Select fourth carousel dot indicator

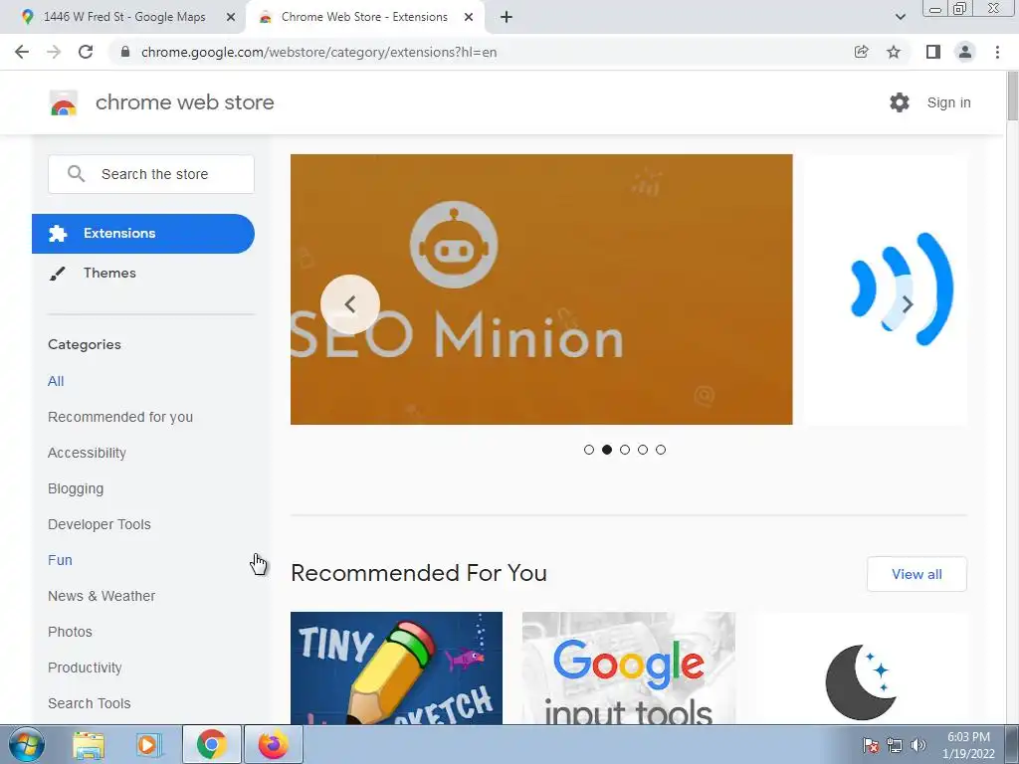point(643,450)
